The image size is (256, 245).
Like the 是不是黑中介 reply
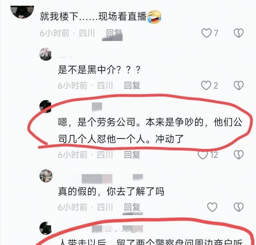tap(206, 85)
